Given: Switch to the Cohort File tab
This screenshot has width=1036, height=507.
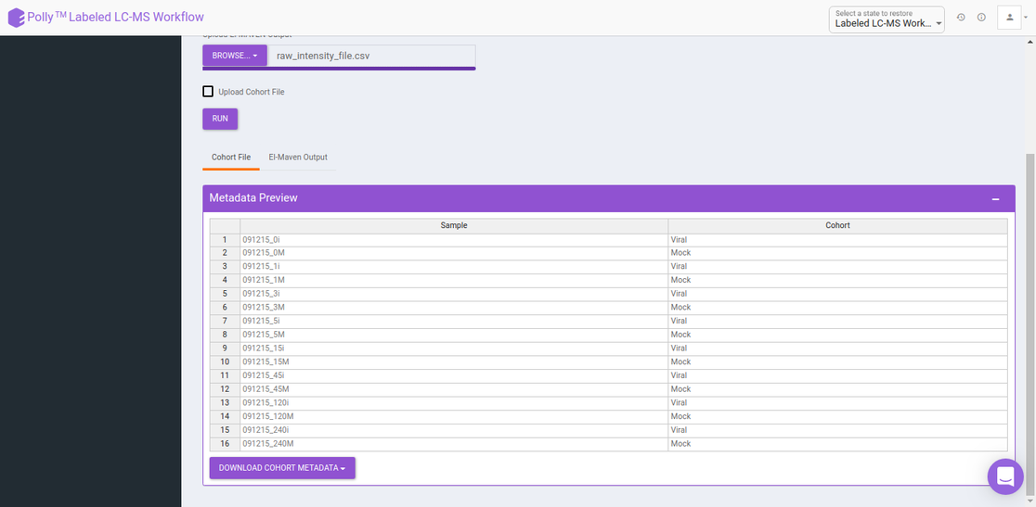Looking at the screenshot, I should 230,158.
